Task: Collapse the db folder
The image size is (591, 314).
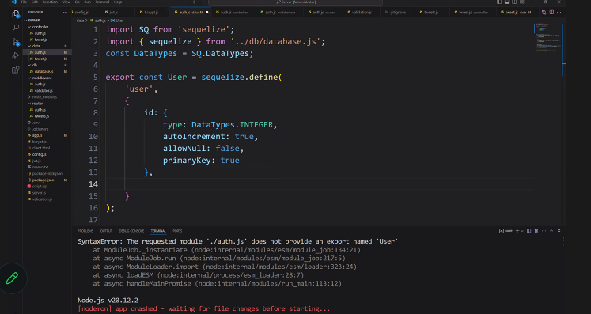Action: click(35, 65)
